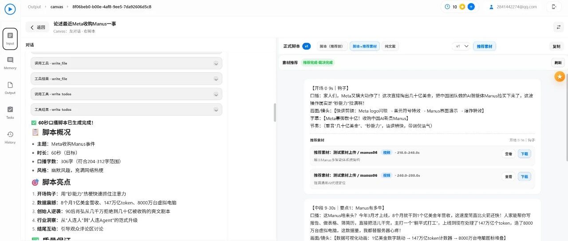Click the orange floating star button
The image size is (568, 241).
tap(560, 77)
